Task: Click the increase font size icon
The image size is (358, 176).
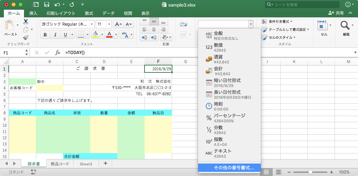Action: [118, 24]
